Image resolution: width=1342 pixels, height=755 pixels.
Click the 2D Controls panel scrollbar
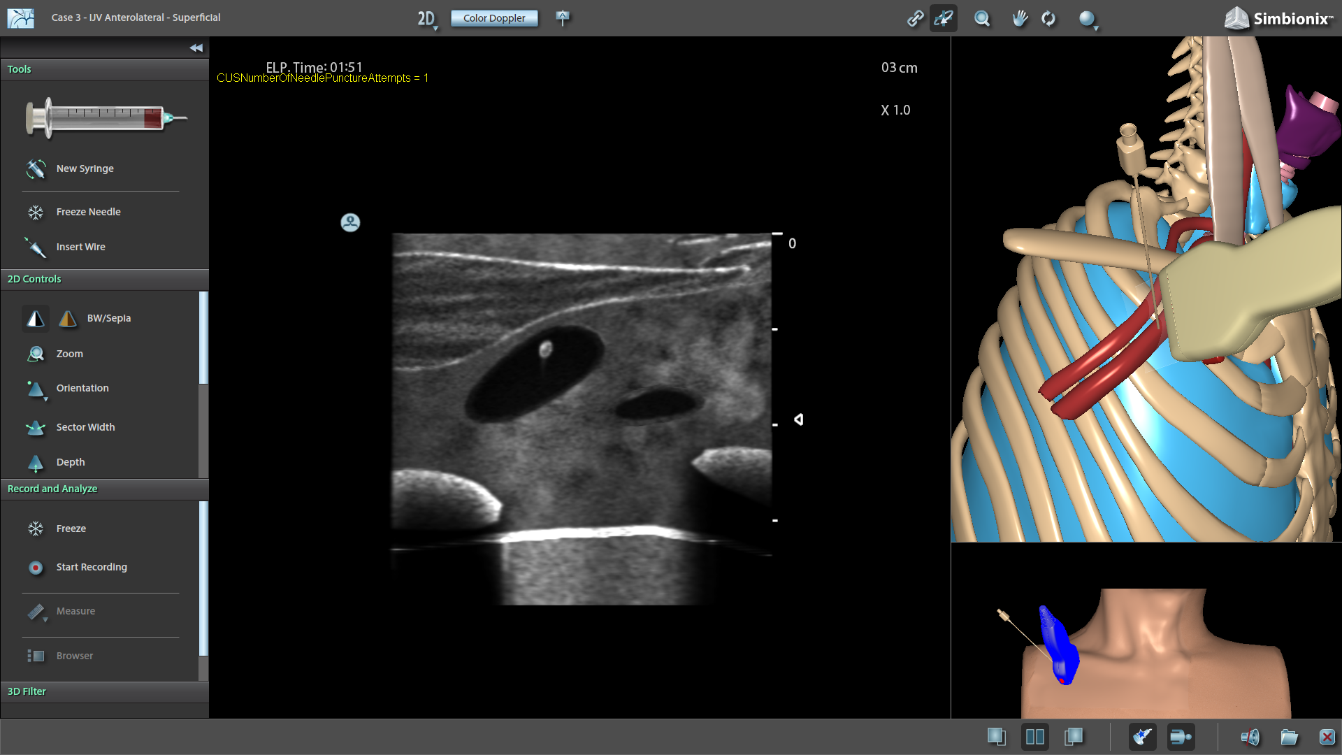tap(203, 338)
